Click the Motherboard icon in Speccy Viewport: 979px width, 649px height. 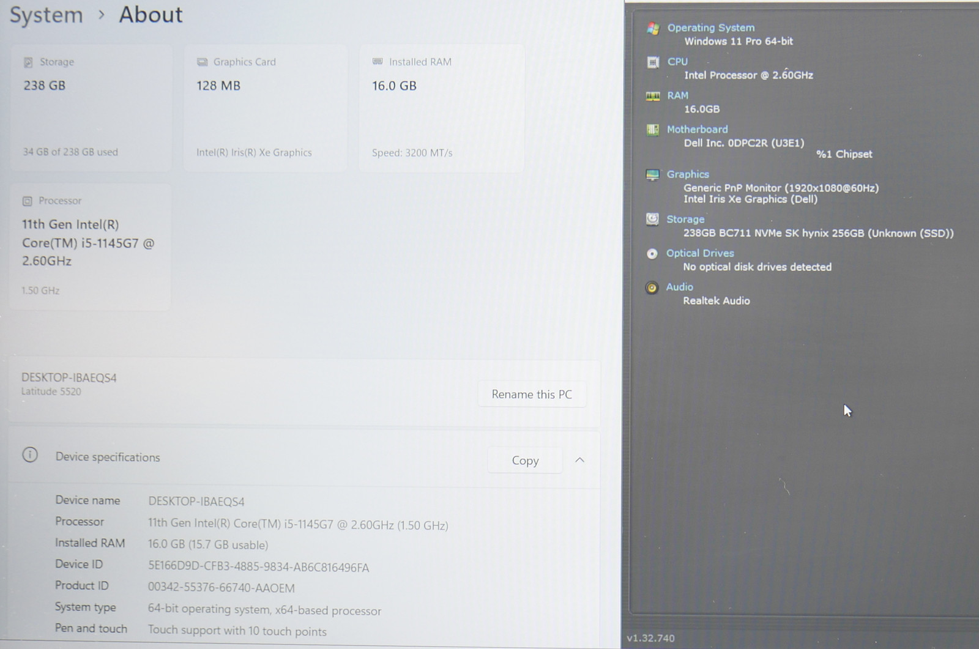pyautogui.click(x=653, y=130)
